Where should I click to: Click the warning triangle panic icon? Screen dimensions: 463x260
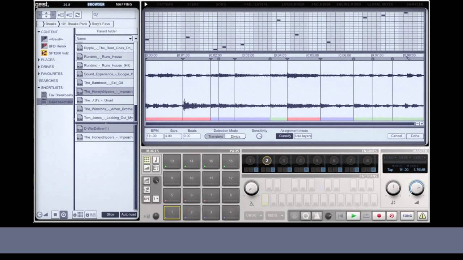click(x=422, y=216)
